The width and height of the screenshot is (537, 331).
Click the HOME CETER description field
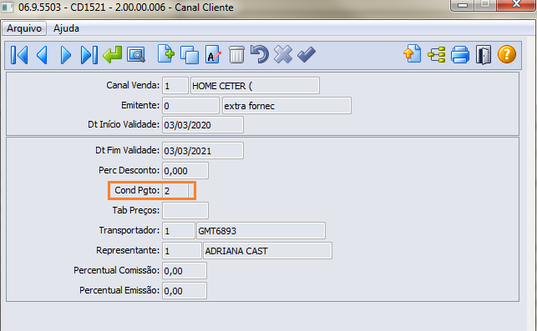(255, 86)
